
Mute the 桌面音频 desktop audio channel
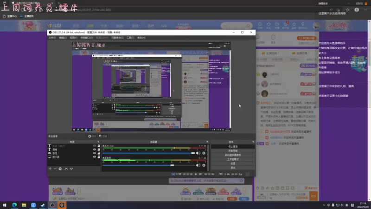pos(198,165)
